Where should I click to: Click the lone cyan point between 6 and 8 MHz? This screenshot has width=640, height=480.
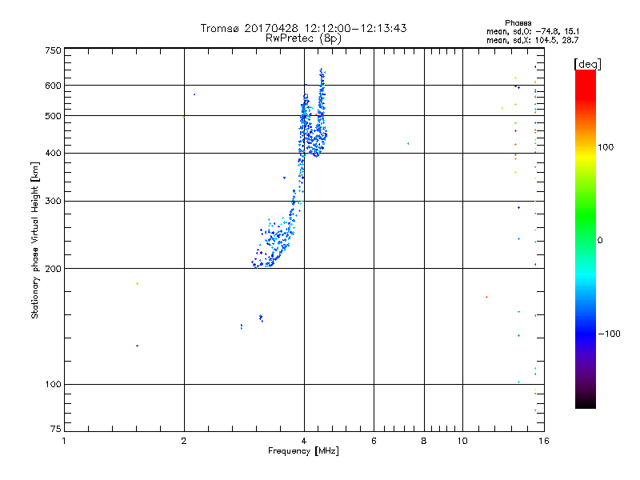pos(408,144)
